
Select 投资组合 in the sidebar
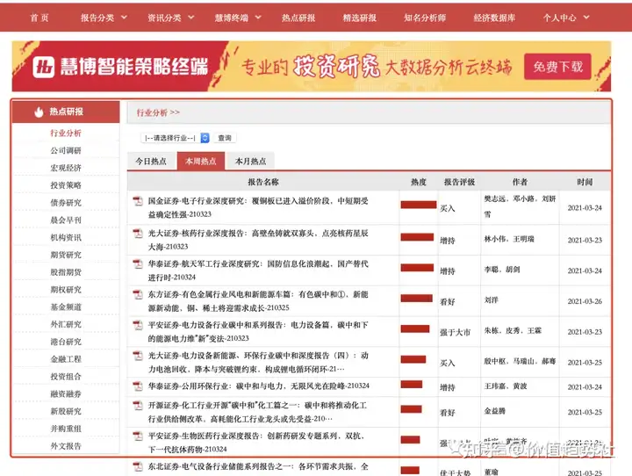point(66,377)
